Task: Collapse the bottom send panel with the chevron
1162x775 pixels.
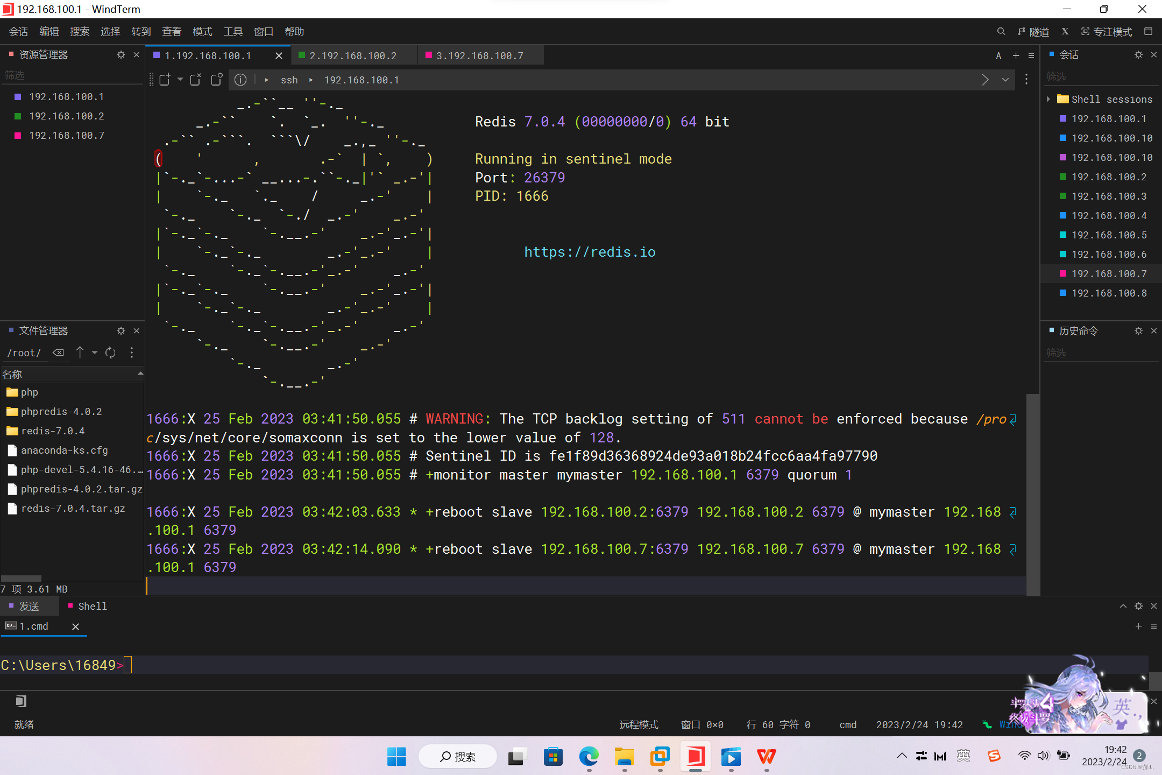Action: 1123,606
